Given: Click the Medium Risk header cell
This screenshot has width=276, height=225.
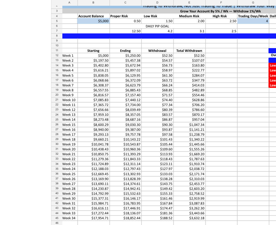Looking at the screenshot, I should (189, 16).
